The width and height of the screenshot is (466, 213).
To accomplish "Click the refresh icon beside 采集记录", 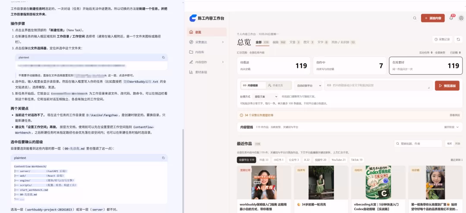I will (x=459, y=39).
